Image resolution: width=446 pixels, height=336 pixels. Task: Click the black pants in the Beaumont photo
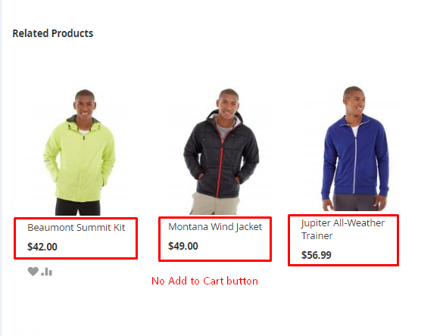tap(78, 207)
